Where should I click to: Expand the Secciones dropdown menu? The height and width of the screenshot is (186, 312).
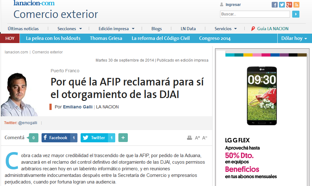[x=70, y=29]
